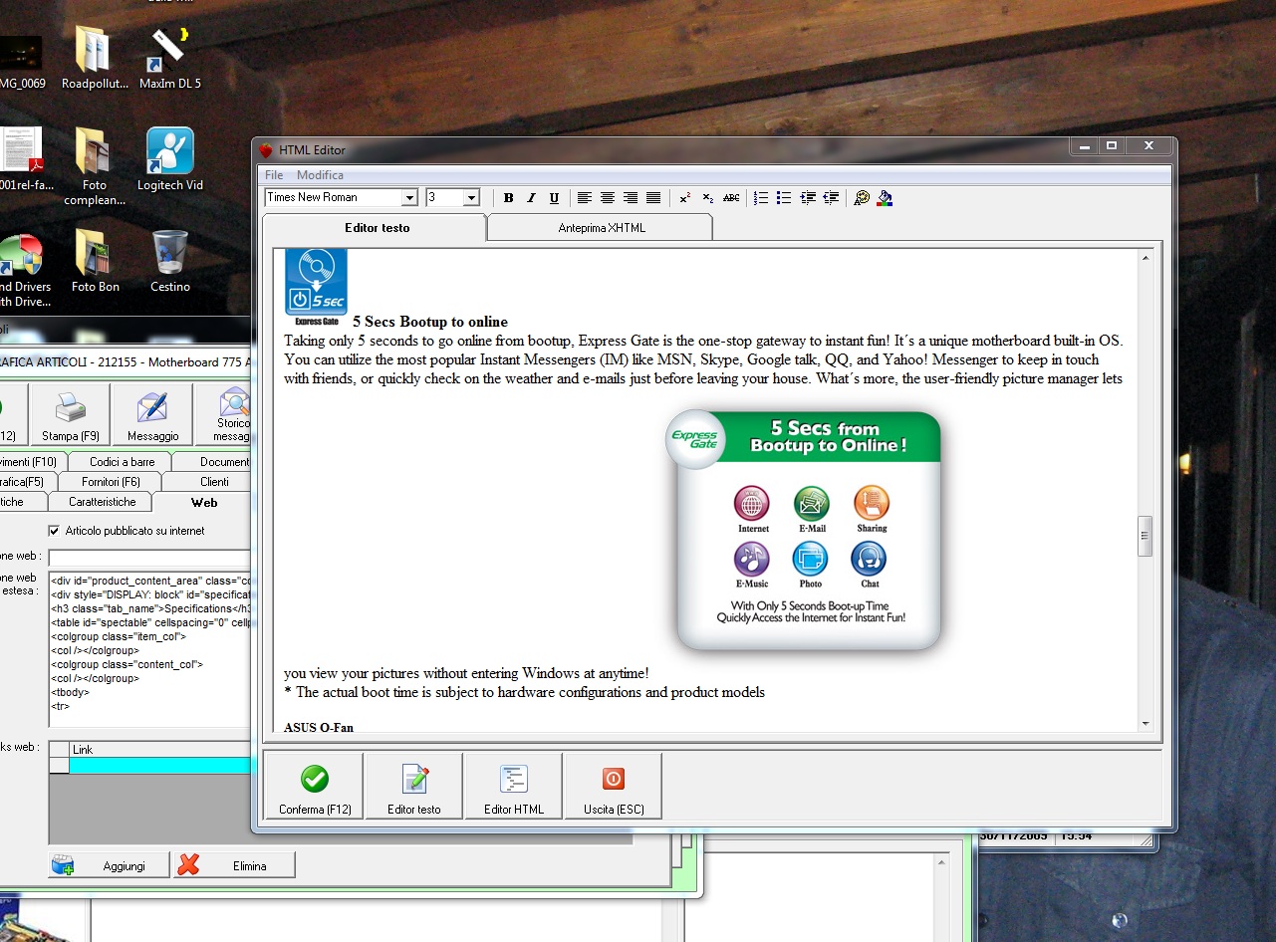Screen dimensions: 1276x942
Task: Click the Stampa (F9) button
Action: (71, 416)
